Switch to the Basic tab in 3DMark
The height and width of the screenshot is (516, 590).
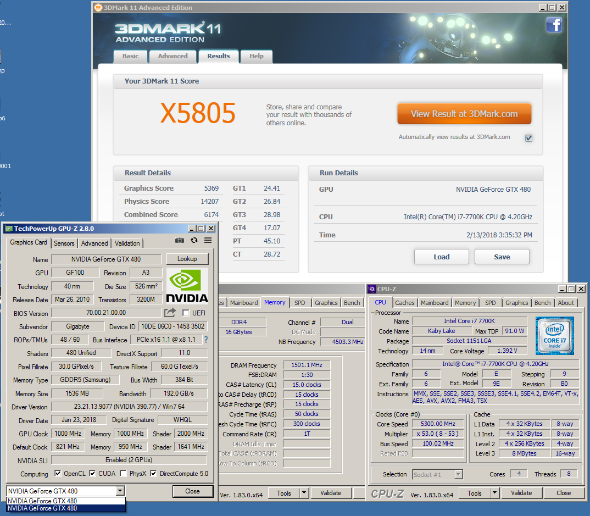131,56
